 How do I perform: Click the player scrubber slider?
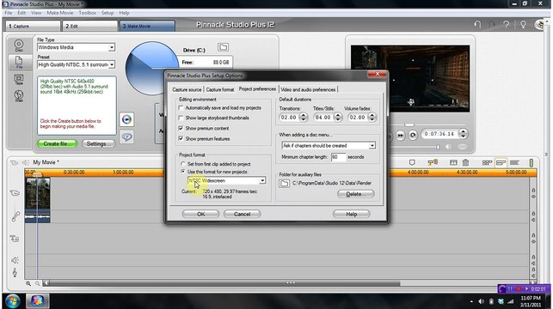click(409, 125)
